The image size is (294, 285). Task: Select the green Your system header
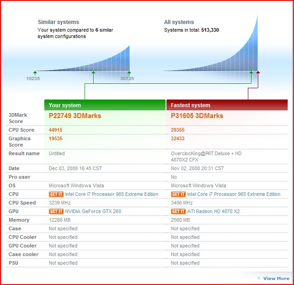105,105
